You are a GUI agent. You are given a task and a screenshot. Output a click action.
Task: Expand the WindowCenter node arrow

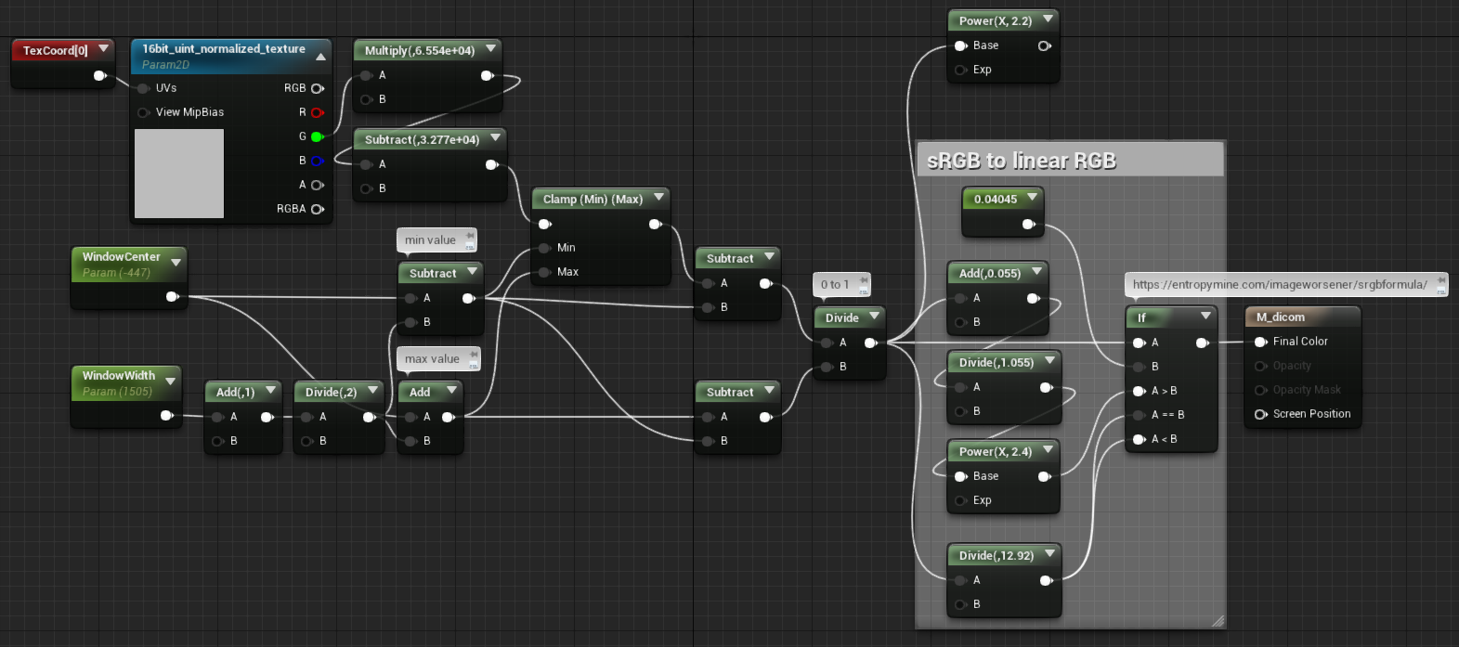click(x=176, y=263)
